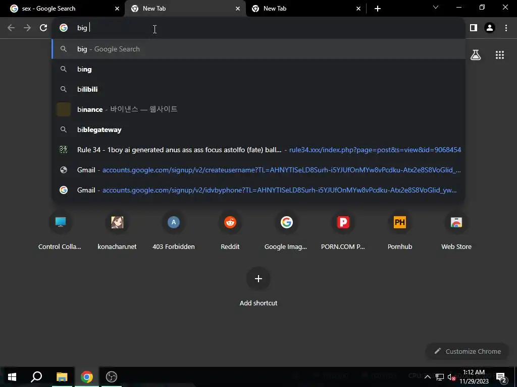This screenshot has height=387, width=517.
Task: Click the address bar text field
Action: 258,28
